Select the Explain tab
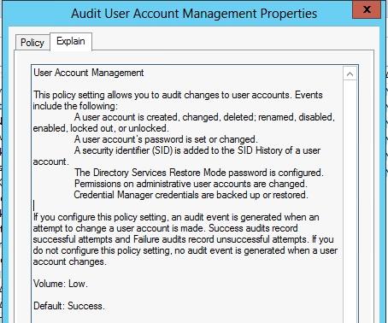 tap(71, 41)
